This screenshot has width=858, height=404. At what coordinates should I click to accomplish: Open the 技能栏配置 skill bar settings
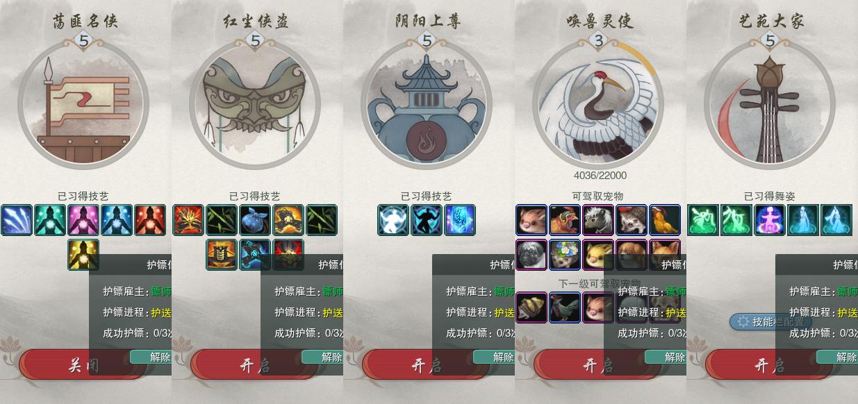coord(770,321)
